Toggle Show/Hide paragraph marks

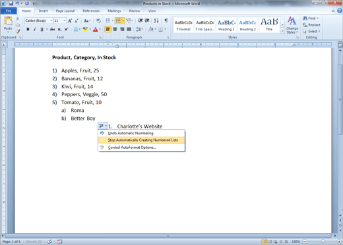tap(166, 20)
